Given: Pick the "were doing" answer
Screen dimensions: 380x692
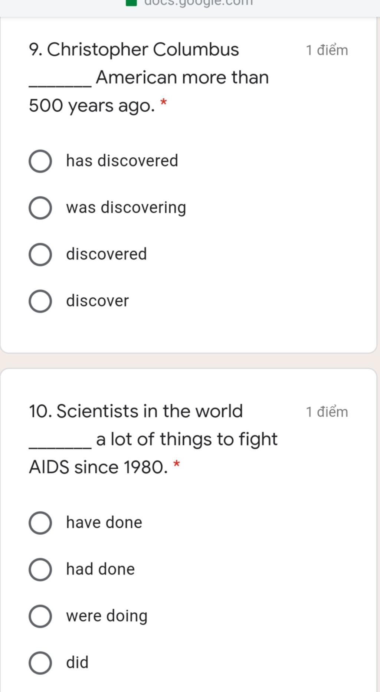Looking at the screenshot, I should [40, 616].
